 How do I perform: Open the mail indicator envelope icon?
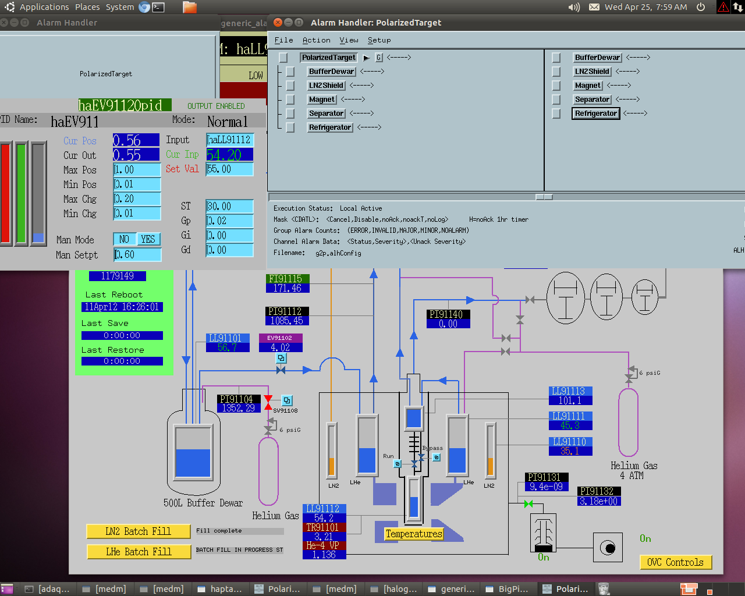pyautogui.click(x=594, y=7)
